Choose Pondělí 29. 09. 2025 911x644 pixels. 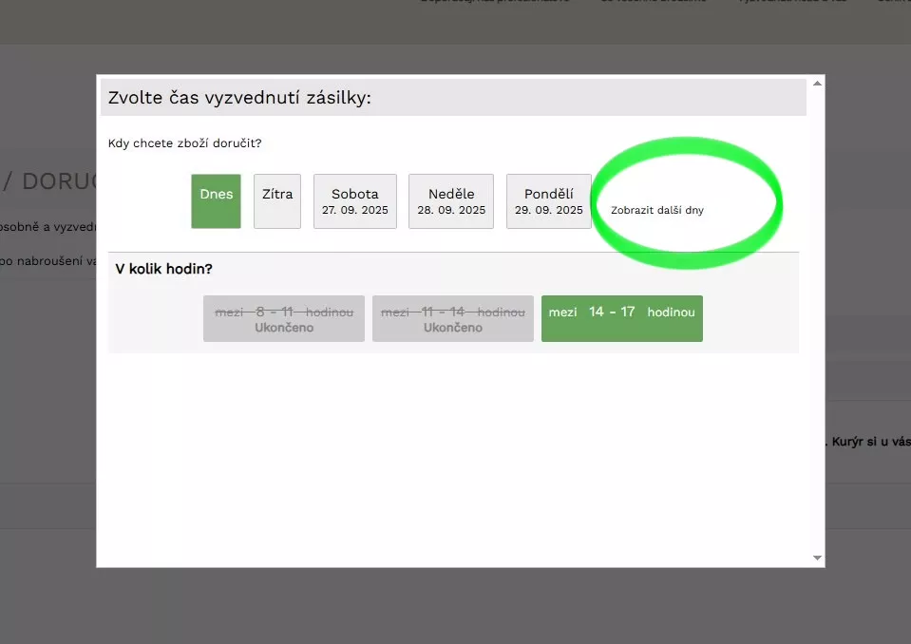[549, 201]
